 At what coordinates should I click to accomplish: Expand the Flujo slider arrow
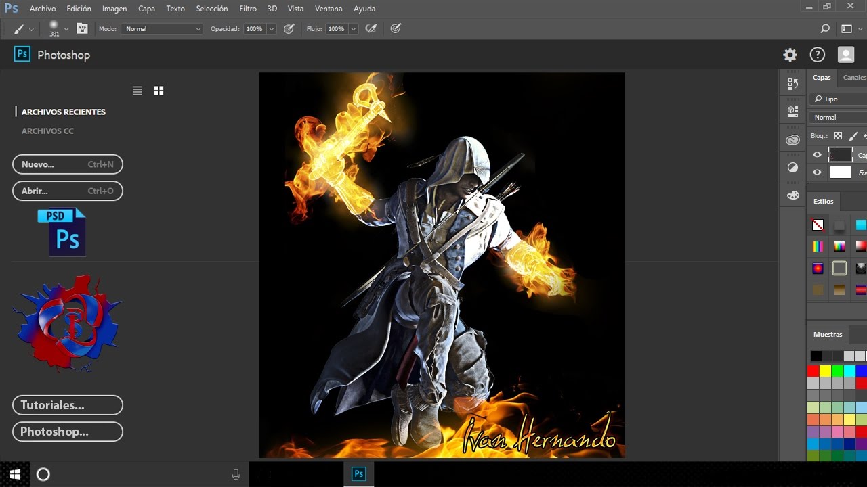click(354, 29)
